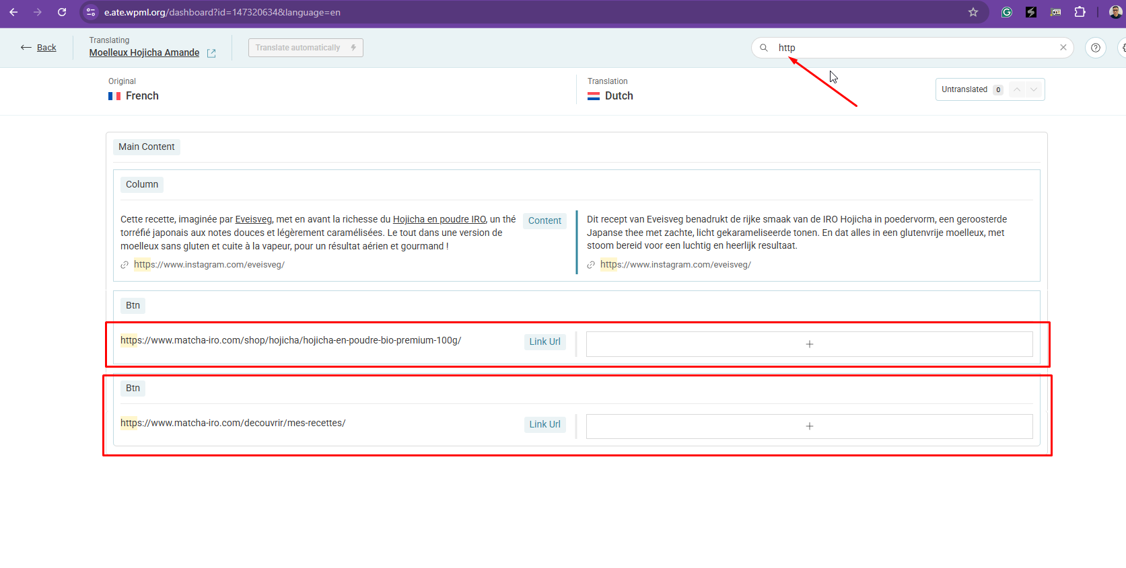Click the French original language label
This screenshot has width=1126, height=568.
[x=142, y=96]
